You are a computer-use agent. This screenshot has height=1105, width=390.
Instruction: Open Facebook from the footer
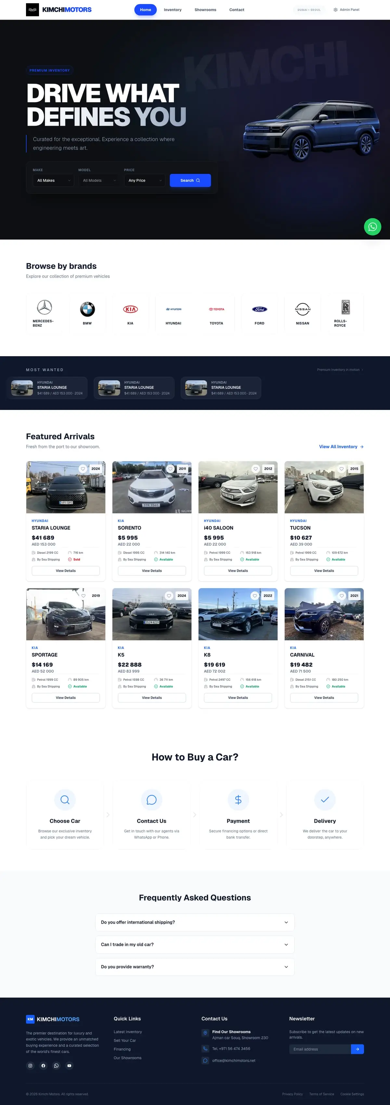[43, 1066]
